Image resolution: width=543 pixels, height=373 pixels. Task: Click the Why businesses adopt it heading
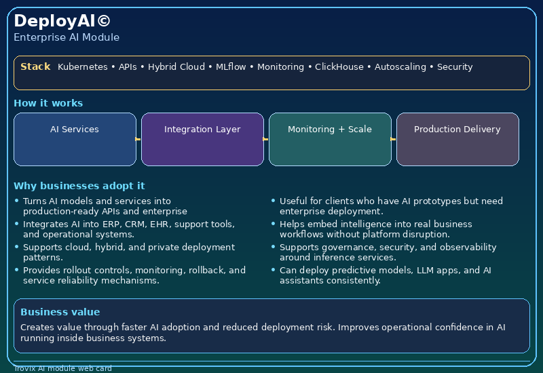79,186
